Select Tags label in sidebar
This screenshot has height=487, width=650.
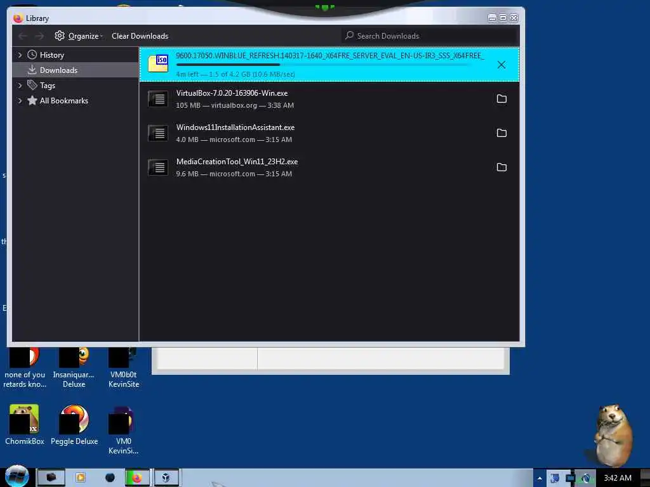[x=47, y=86]
